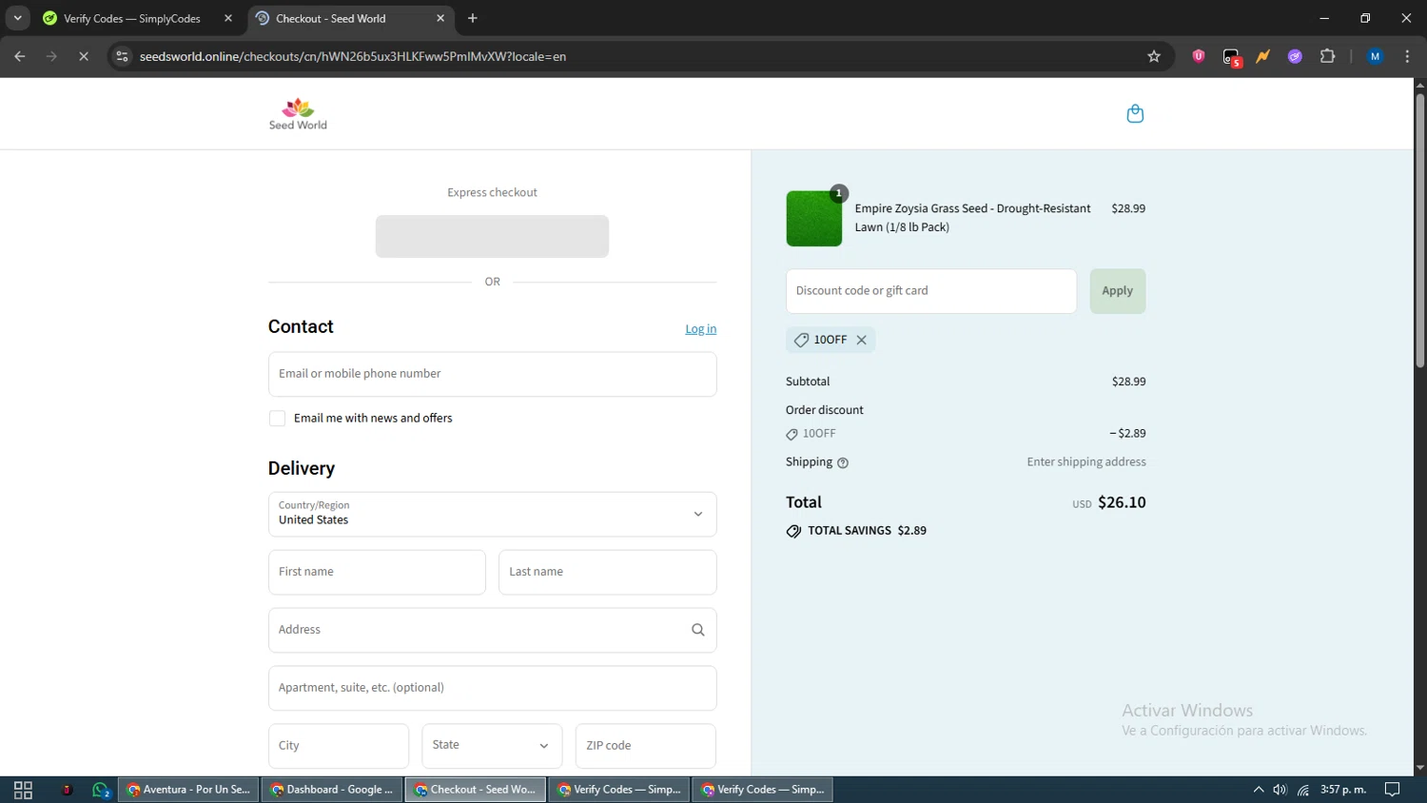Expand the State dropdown
The image size is (1427, 803).
coord(492,746)
